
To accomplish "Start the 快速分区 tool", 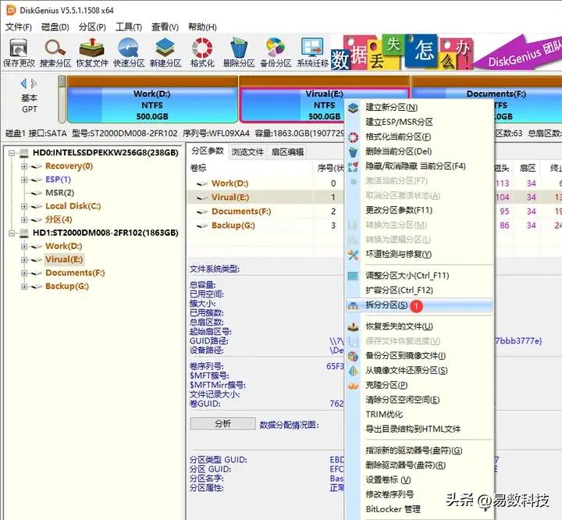I will (128, 48).
